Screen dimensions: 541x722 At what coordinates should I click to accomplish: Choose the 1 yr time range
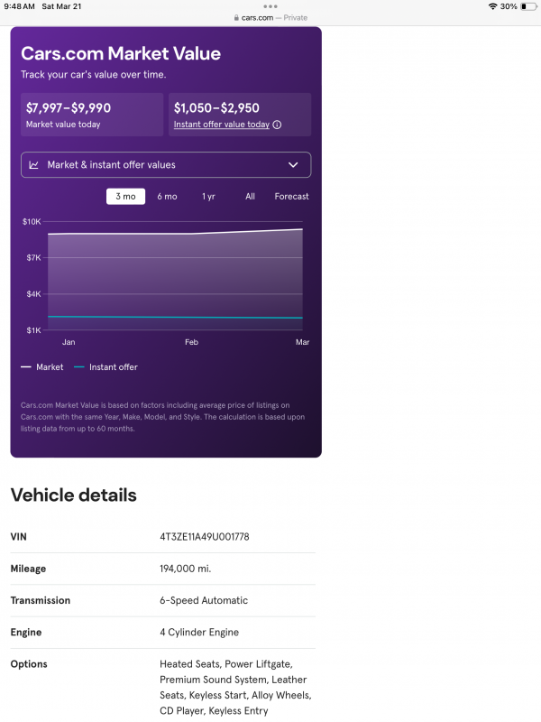pyautogui.click(x=208, y=196)
